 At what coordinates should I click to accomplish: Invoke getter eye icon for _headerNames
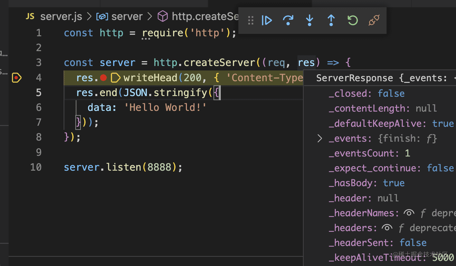(409, 213)
